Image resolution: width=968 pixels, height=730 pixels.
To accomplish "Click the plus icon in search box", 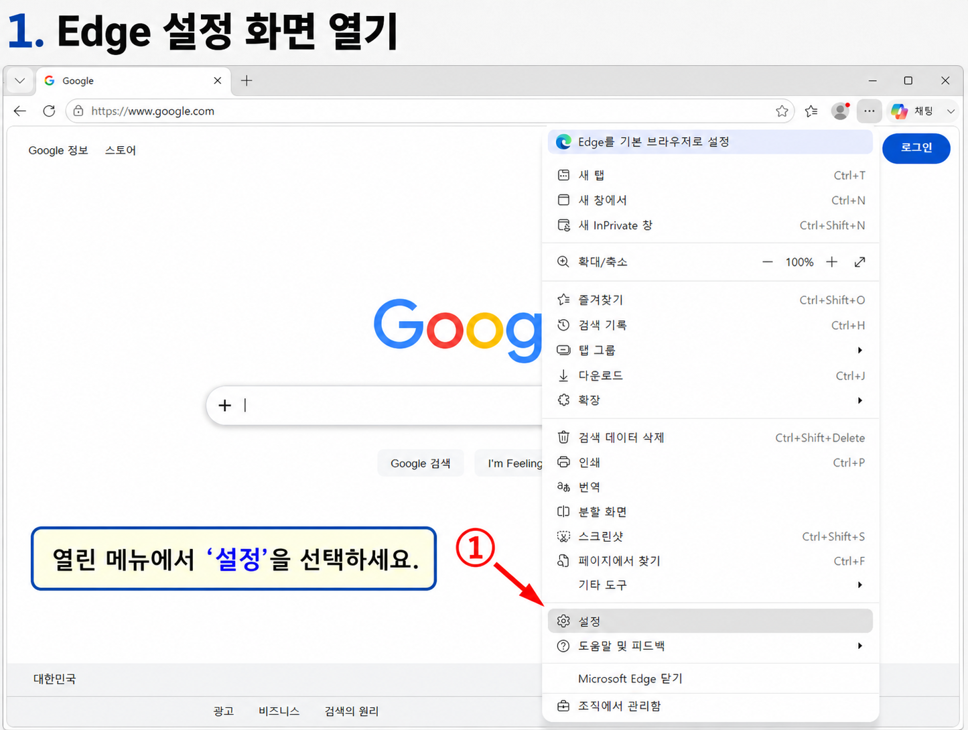I will pyautogui.click(x=225, y=405).
